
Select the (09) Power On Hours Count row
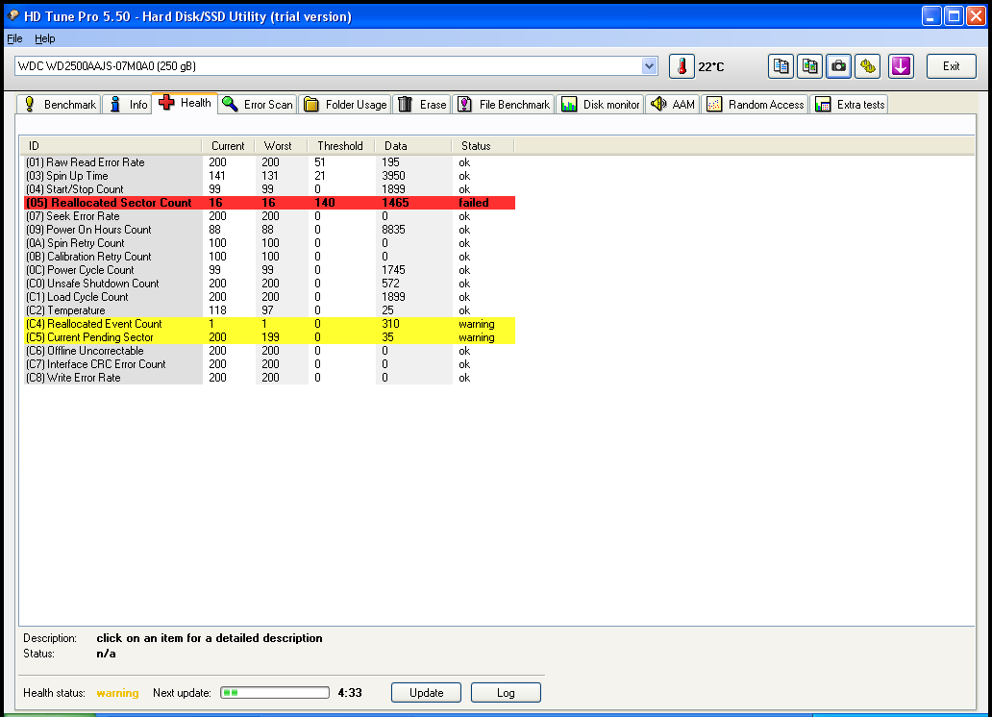(269, 230)
